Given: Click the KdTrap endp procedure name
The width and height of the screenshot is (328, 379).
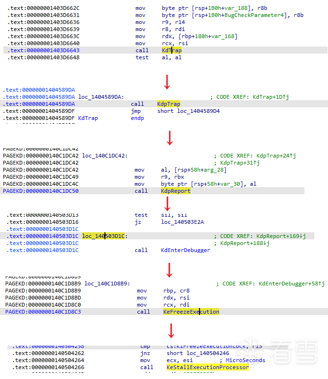Looking at the screenshot, I should click(x=88, y=118).
